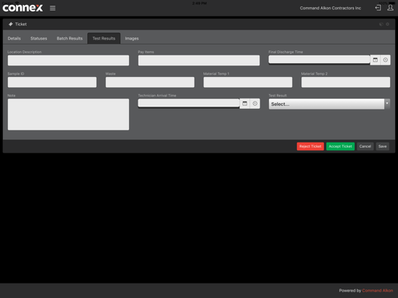Switch to the Details tab
The width and height of the screenshot is (398, 298).
click(x=14, y=38)
